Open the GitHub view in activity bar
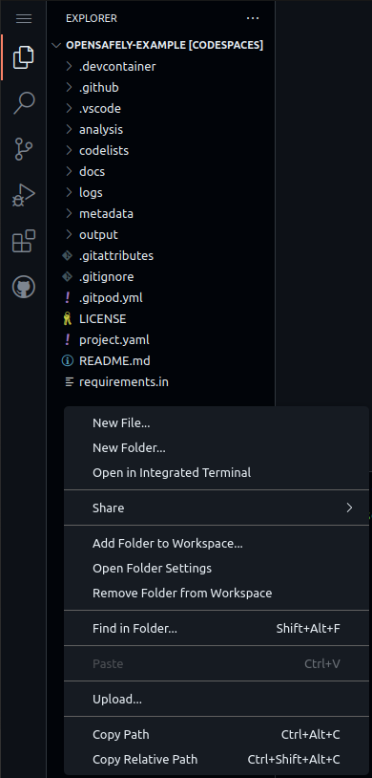 click(24, 287)
